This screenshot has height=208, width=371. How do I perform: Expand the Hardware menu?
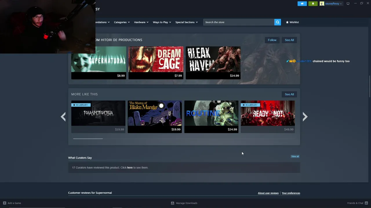point(141,22)
